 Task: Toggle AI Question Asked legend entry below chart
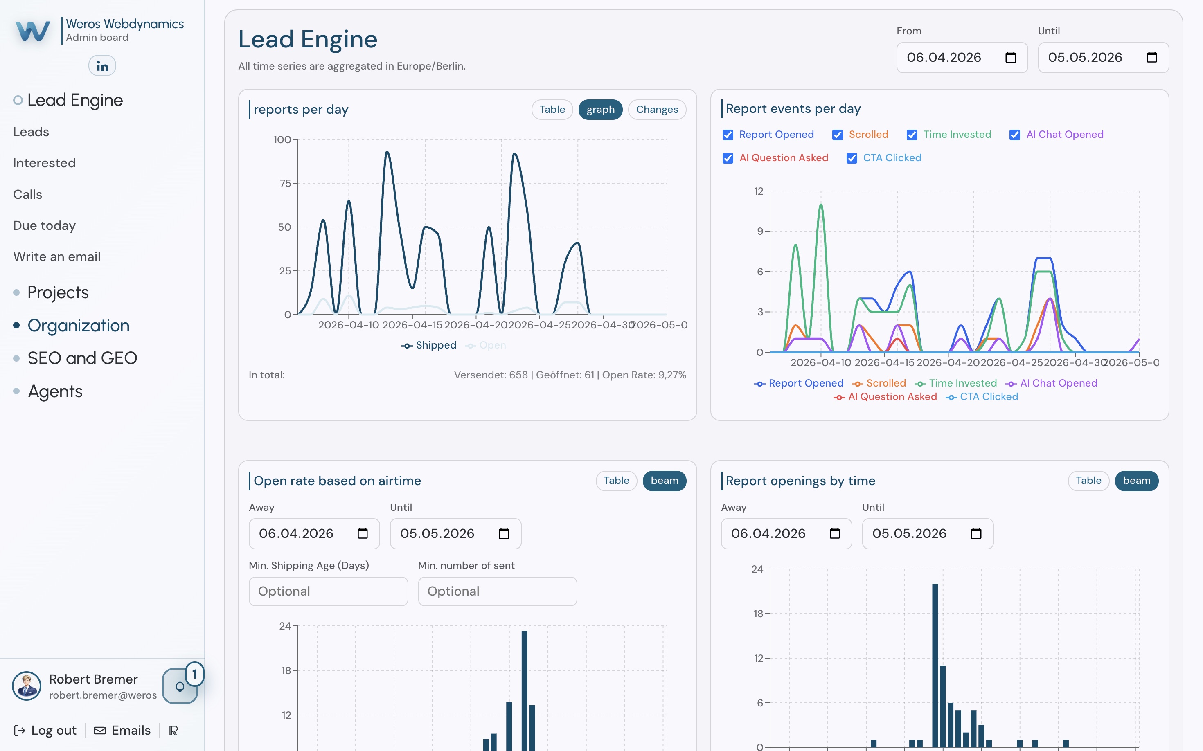pos(885,397)
